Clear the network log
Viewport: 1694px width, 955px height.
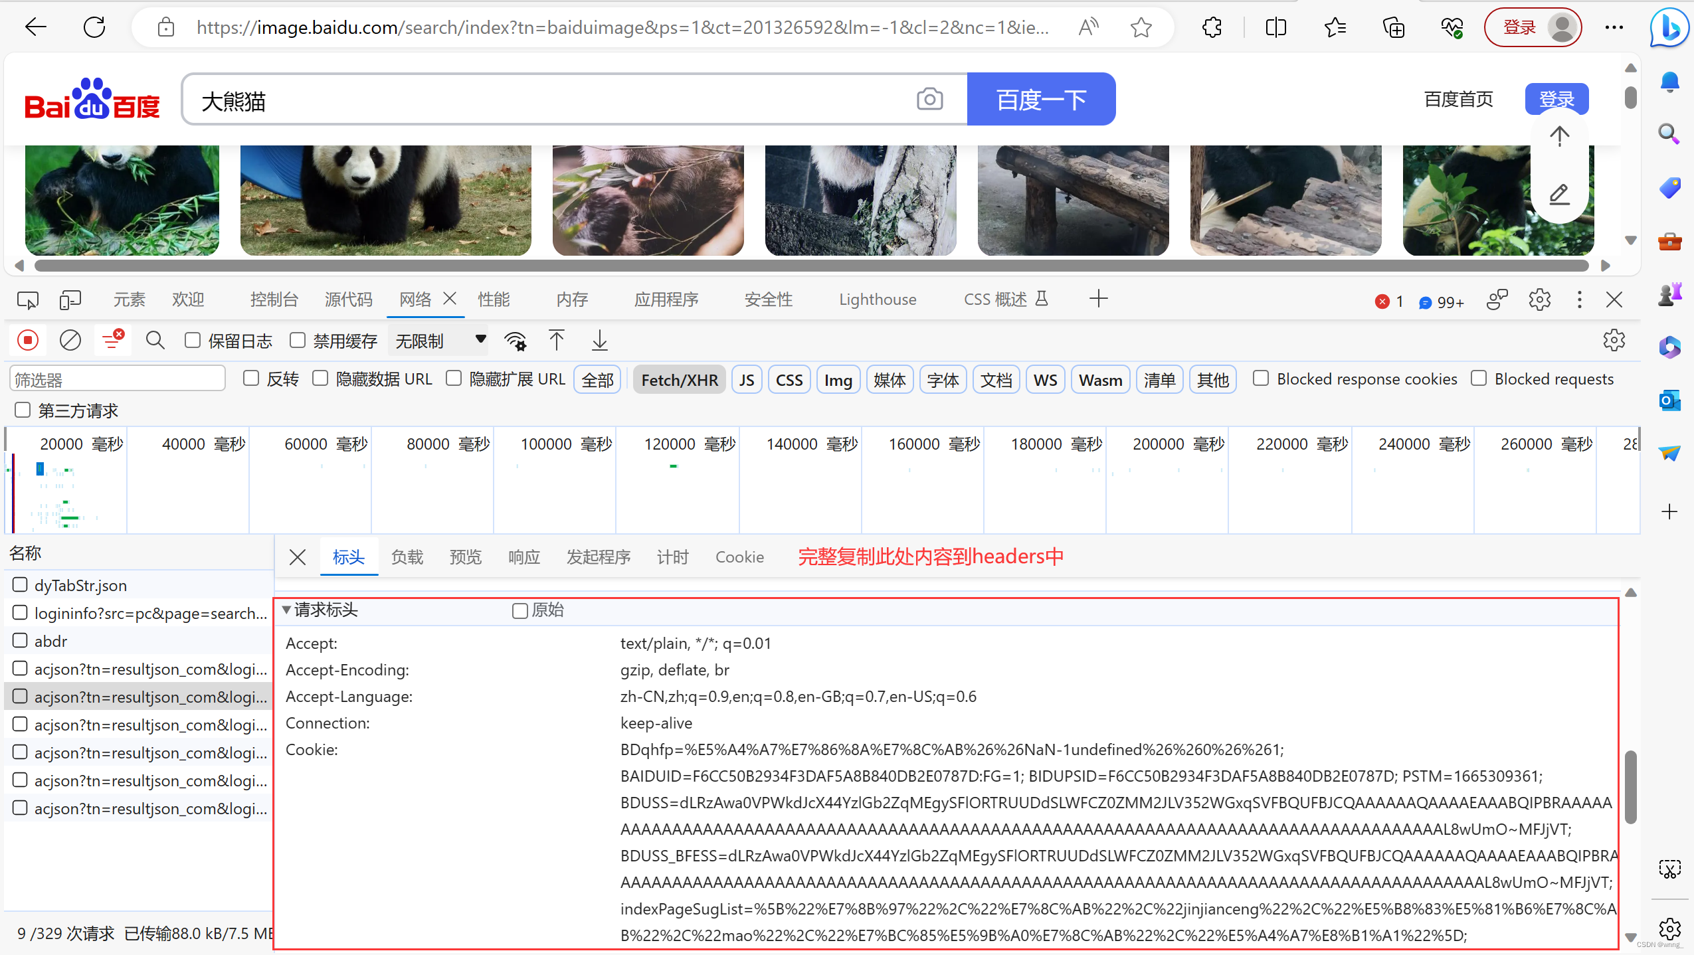coord(70,341)
